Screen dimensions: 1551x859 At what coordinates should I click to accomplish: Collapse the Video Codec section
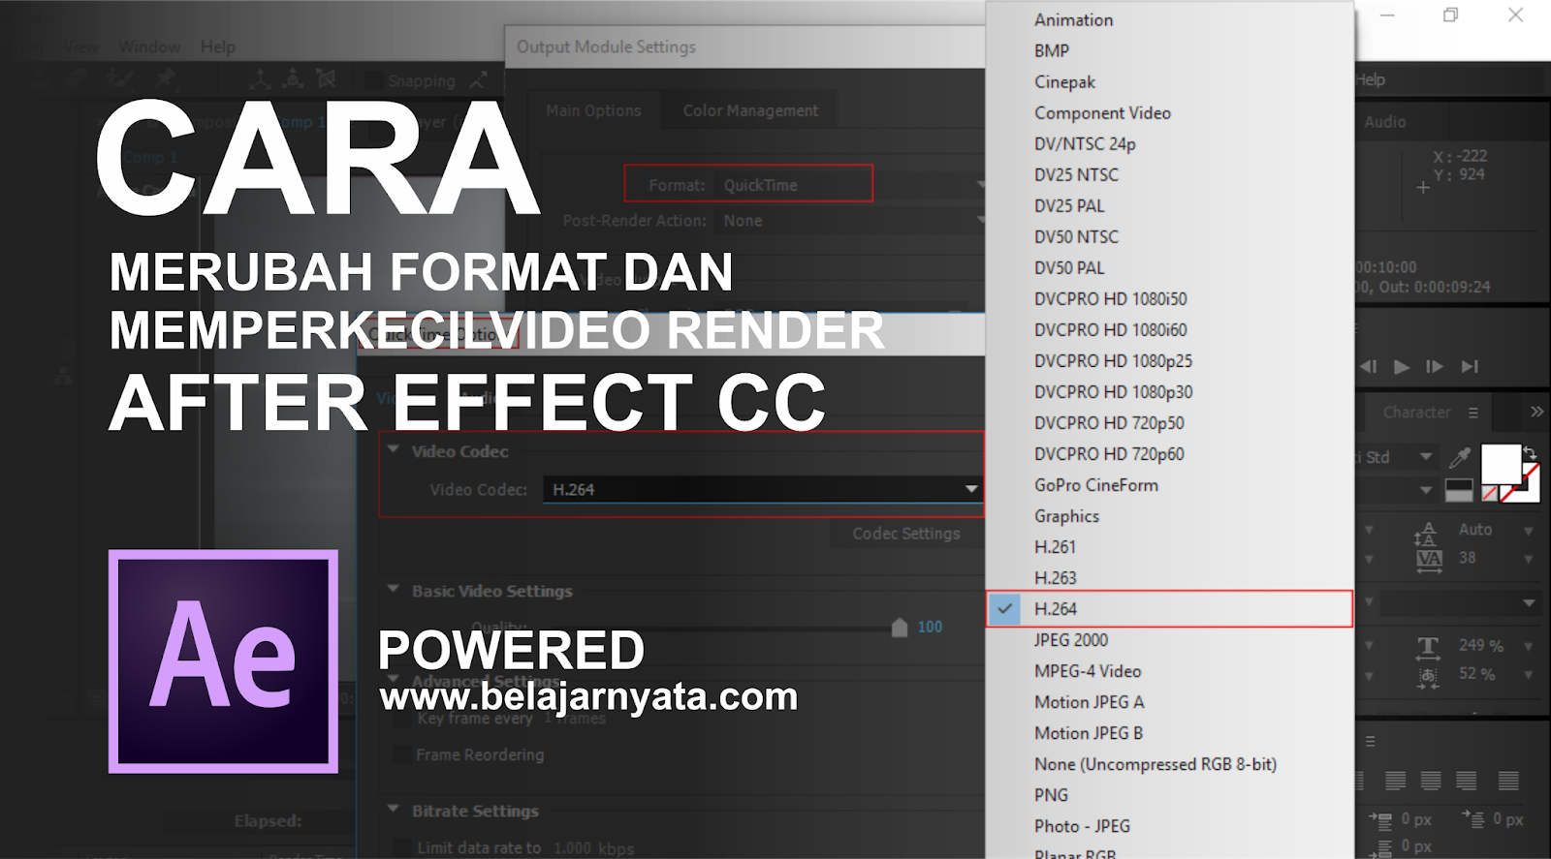394,450
